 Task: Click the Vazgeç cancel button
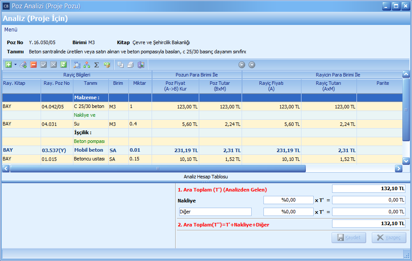389,237
